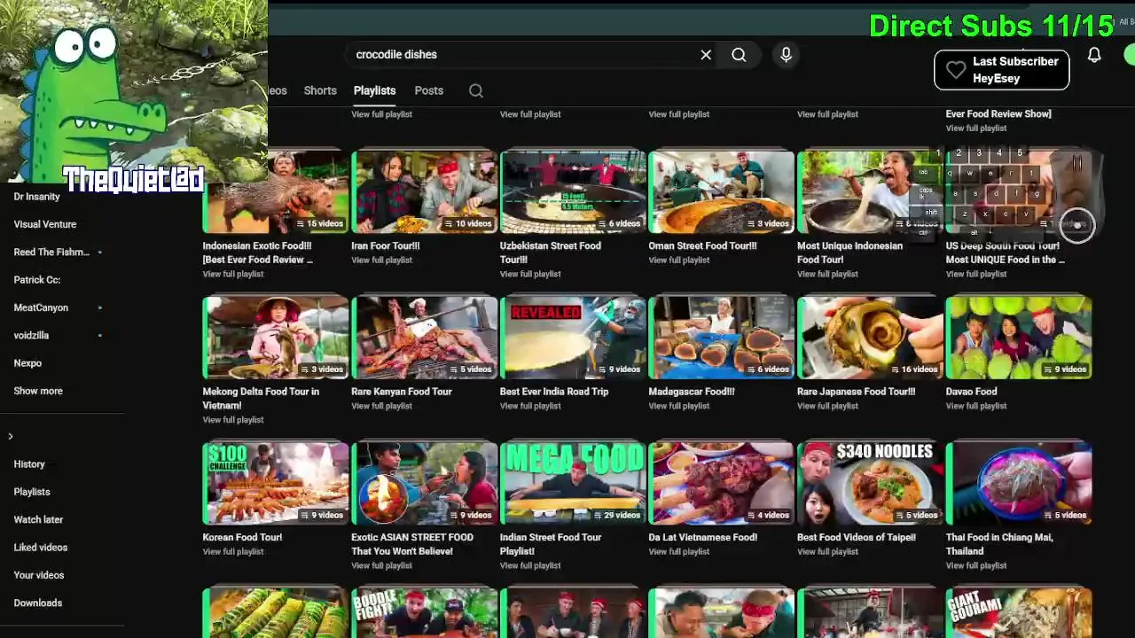The width and height of the screenshot is (1135, 638).
Task: Click the Rare Japanese Food Tour title
Action: pyautogui.click(x=857, y=392)
